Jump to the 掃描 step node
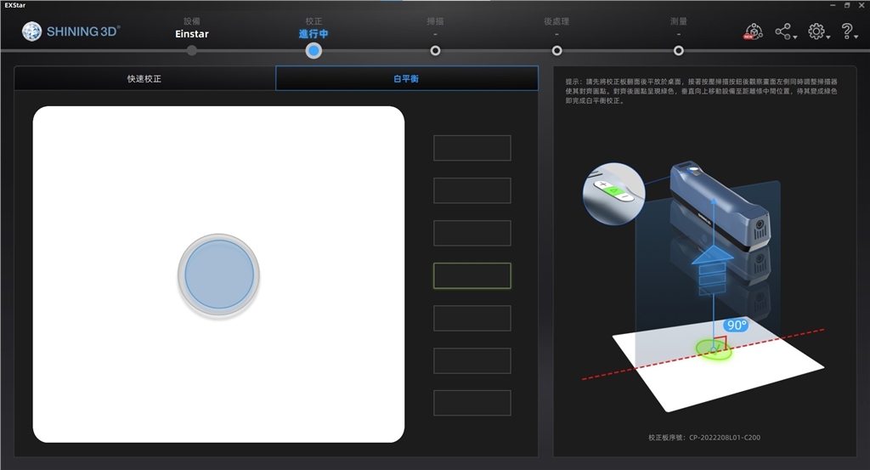Viewport: 870px width, 470px height. pyautogui.click(x=435, y=51)
